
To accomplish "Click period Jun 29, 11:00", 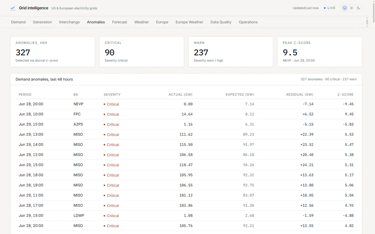I will pos(31,195).
